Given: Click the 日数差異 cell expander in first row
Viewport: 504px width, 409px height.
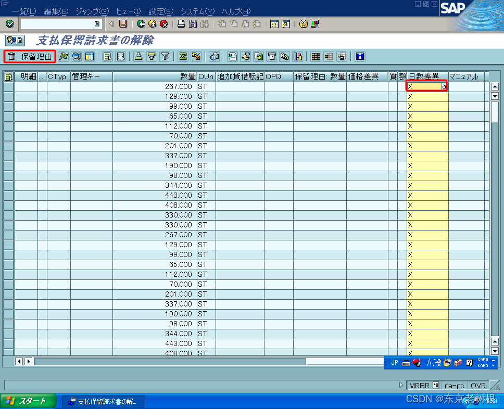Looking at the screenshot, I should coord(444,86).
